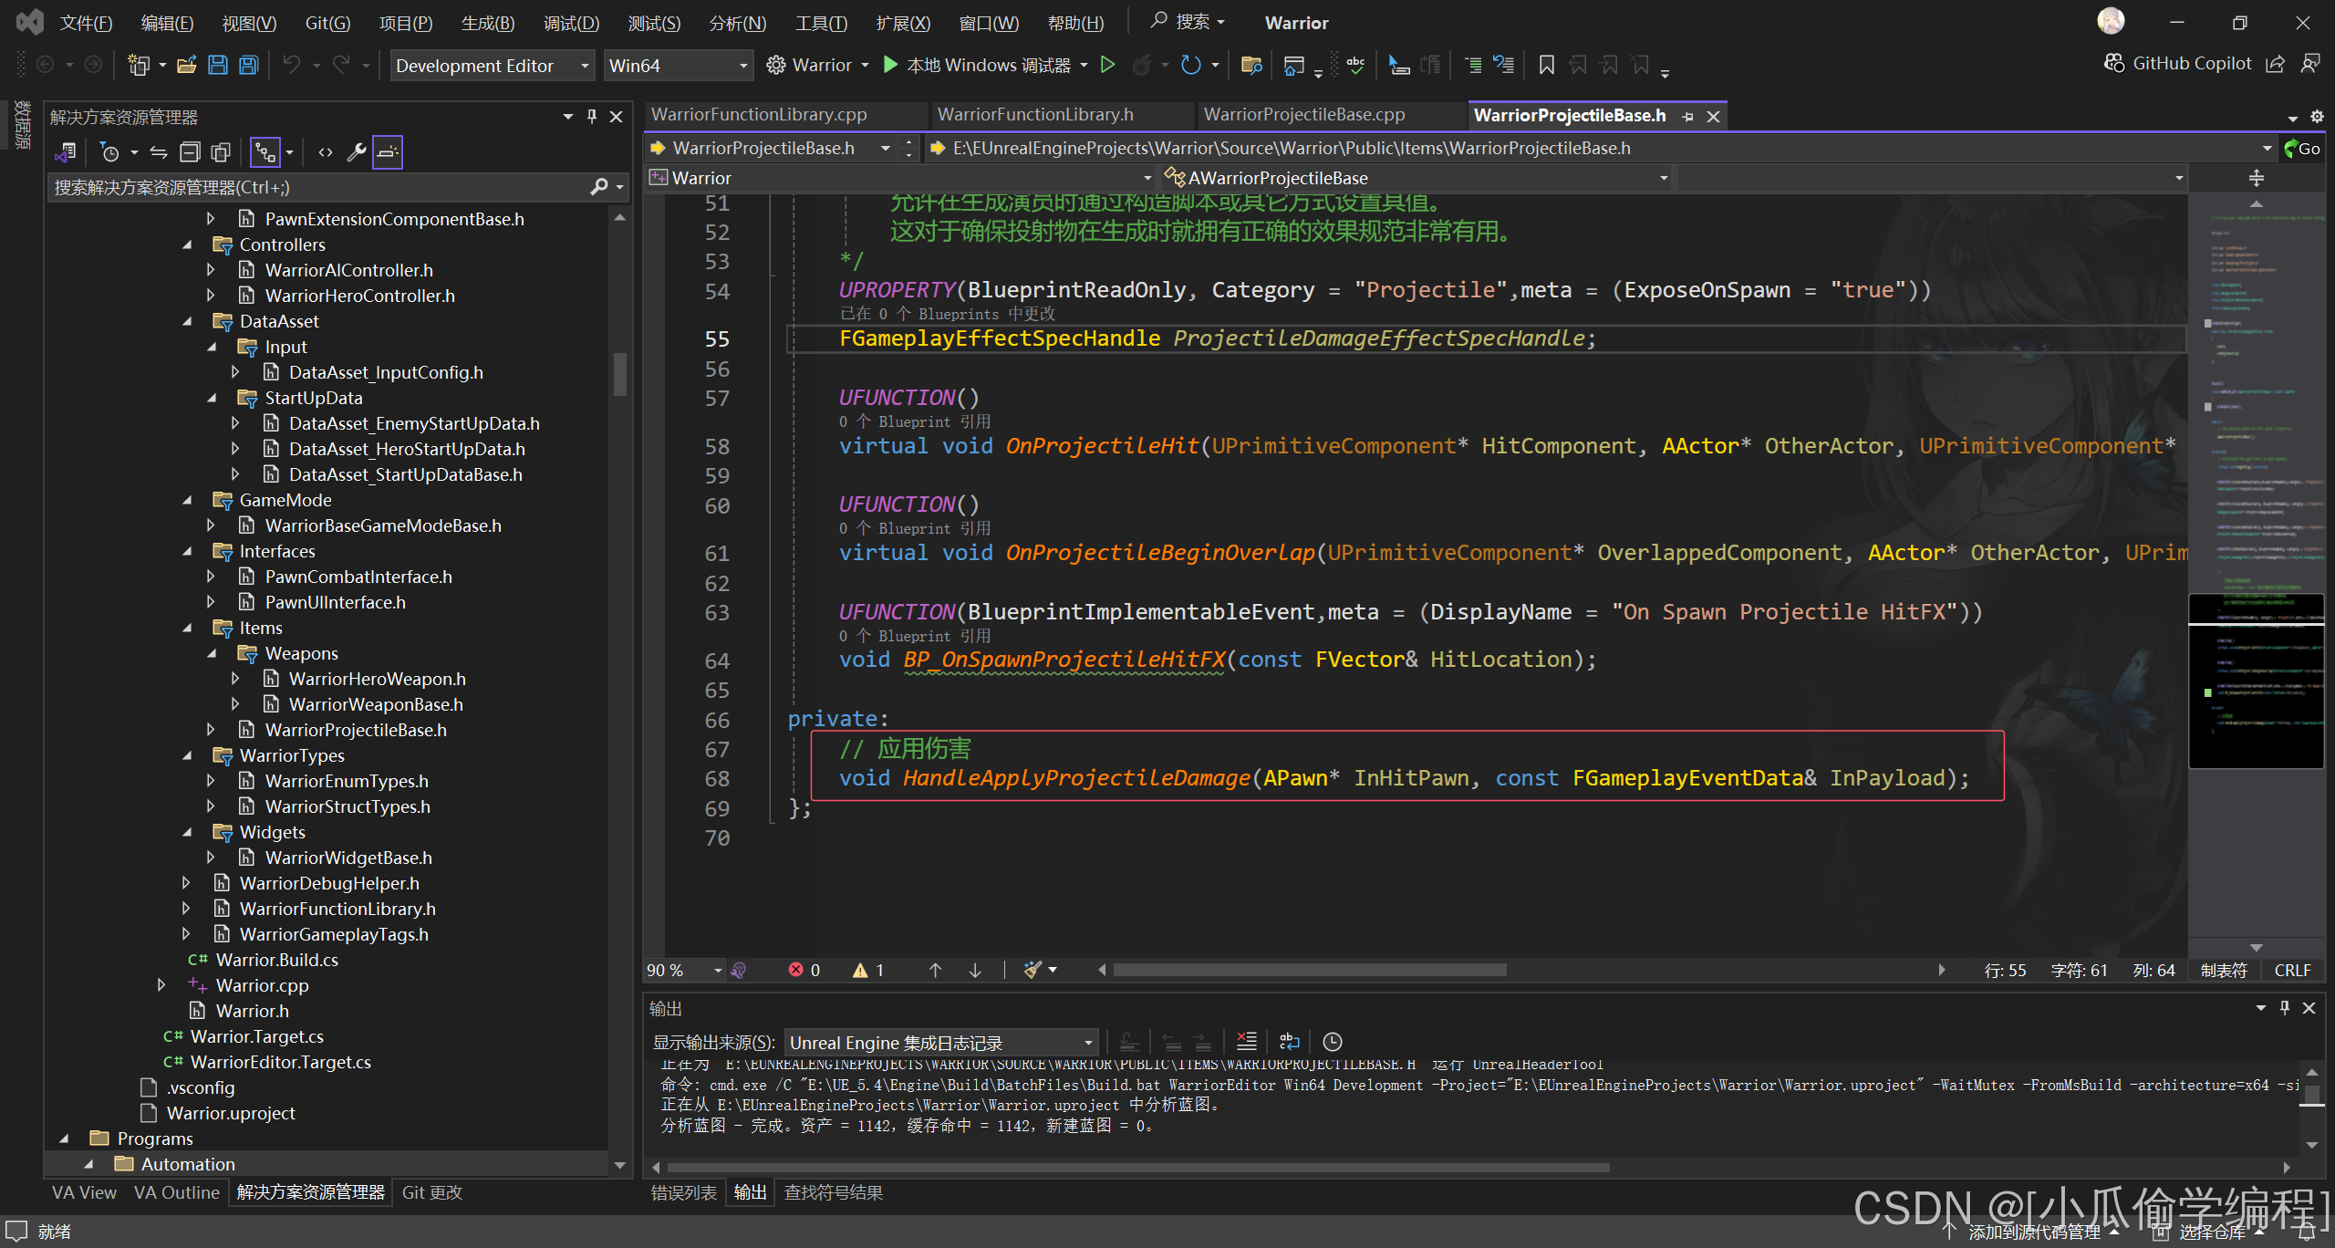This screenshot has width=2335, height=1248.
Task: Click Collapse All in Solution Explorer toolbar
Action: [190, 152]
